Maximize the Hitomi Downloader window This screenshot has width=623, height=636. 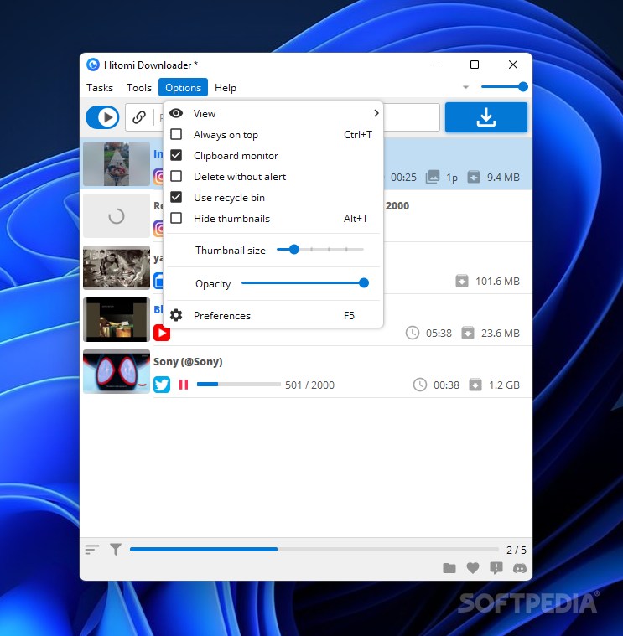pos(475,65)
